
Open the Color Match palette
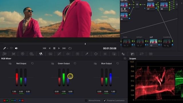pos(13,54)
